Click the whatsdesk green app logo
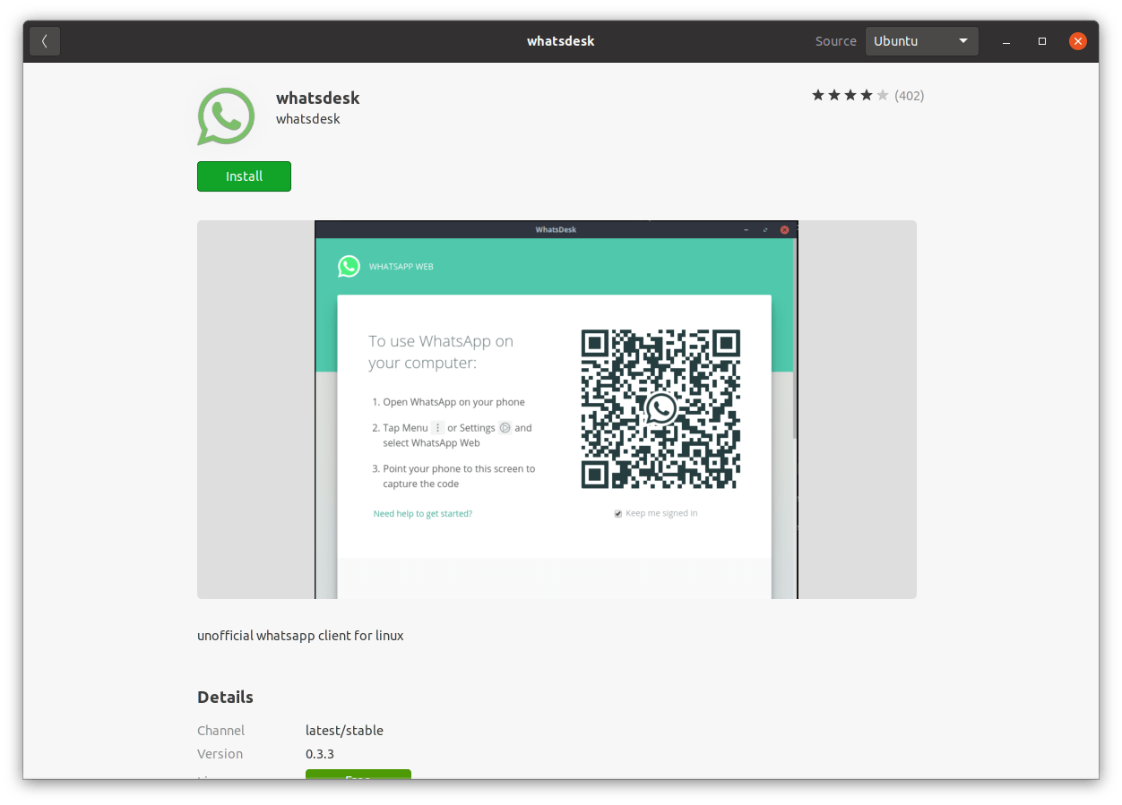 225,116
